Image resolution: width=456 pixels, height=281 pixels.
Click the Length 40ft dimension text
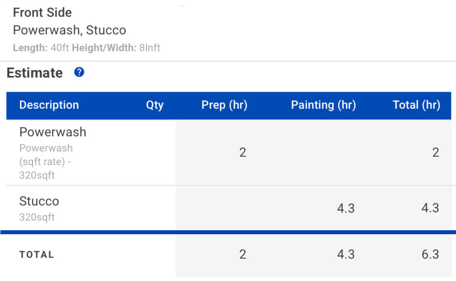point(41,48)
